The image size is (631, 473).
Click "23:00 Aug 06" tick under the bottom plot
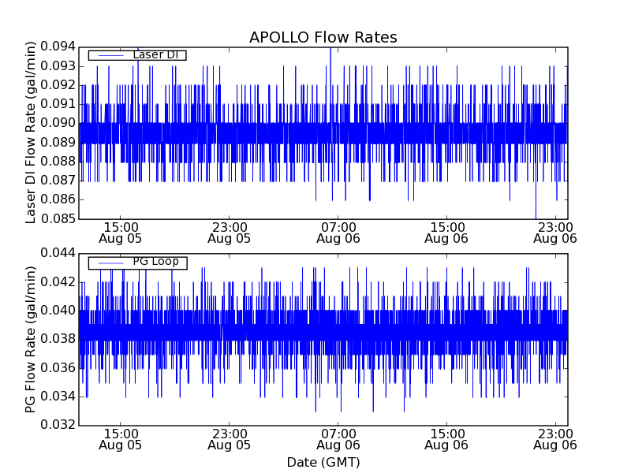coord(555,438)
